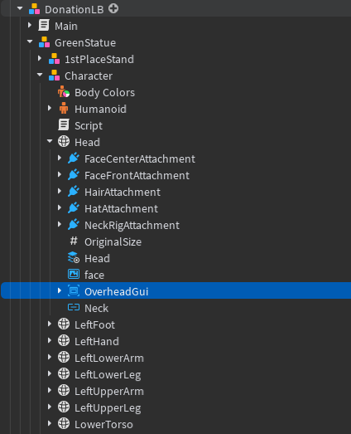This screenshot has height=434, width=351.
Task: Collapse the GreenStatue node
Action: 30,42
